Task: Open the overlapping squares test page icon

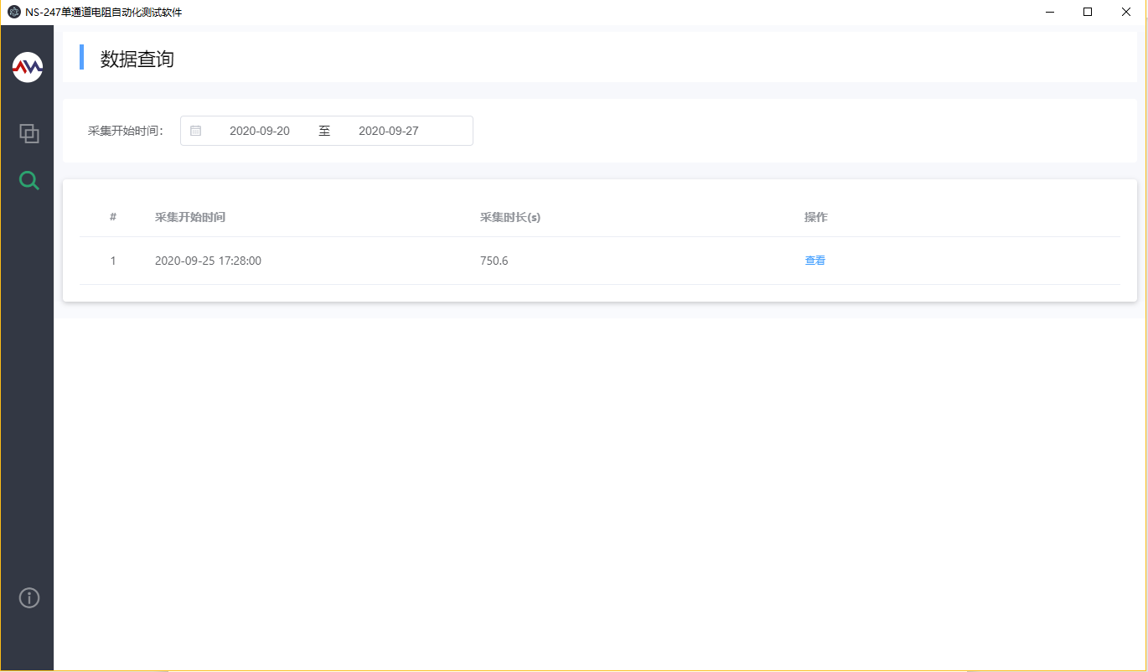Action: [x=29, y=133]
